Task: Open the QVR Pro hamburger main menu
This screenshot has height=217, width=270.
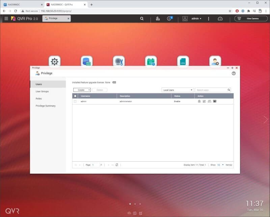Action: pos(6,19)
